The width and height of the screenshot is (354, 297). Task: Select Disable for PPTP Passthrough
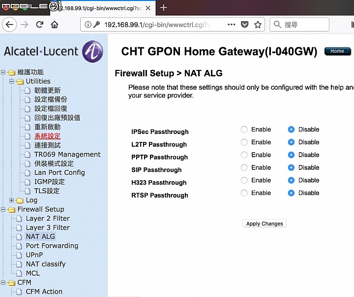291,155
